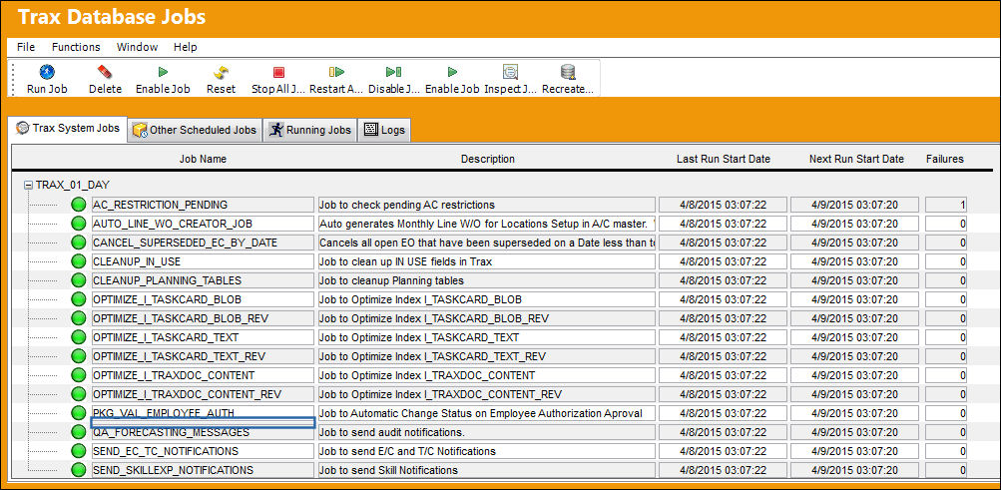Open the Running Jobs tab
1001x490 pixels.
tap(309, 130)
